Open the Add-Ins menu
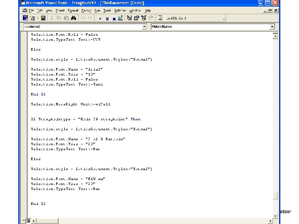 120,11
